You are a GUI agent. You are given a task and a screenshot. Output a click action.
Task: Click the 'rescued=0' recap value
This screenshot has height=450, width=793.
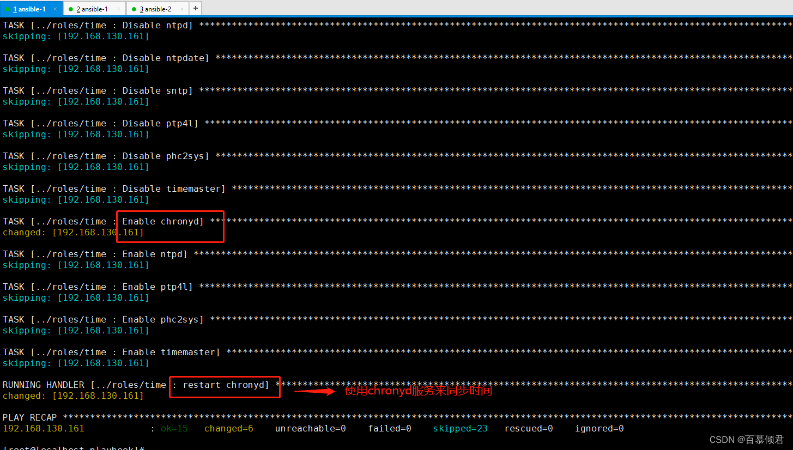point(529,429)
